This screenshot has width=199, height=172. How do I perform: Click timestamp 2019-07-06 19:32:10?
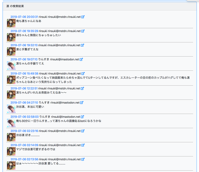click(24, 45)
